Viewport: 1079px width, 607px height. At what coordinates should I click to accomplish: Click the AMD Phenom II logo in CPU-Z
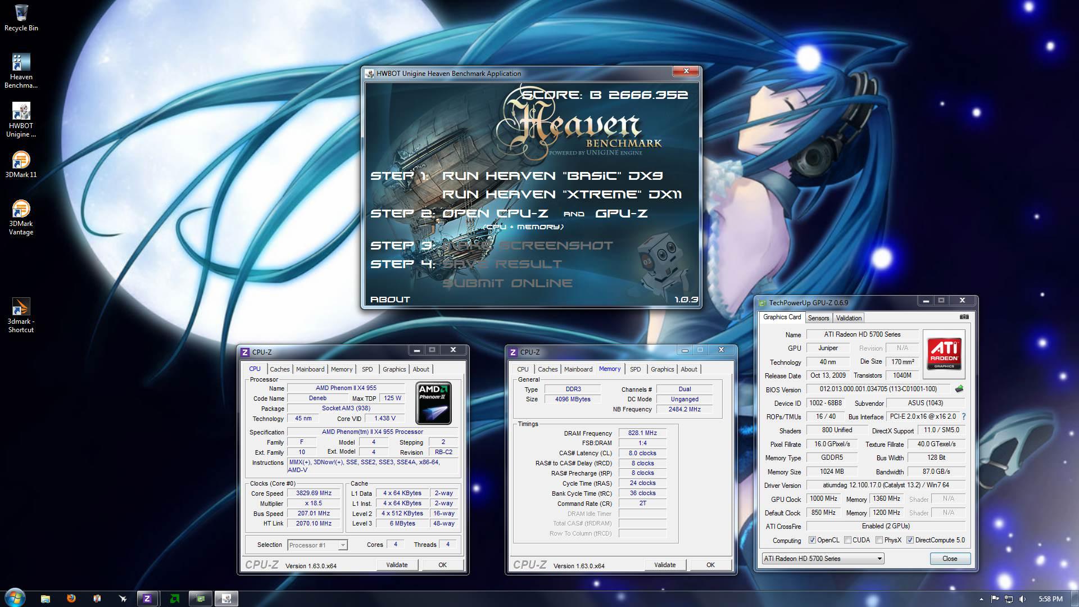(x=433, y=403)
